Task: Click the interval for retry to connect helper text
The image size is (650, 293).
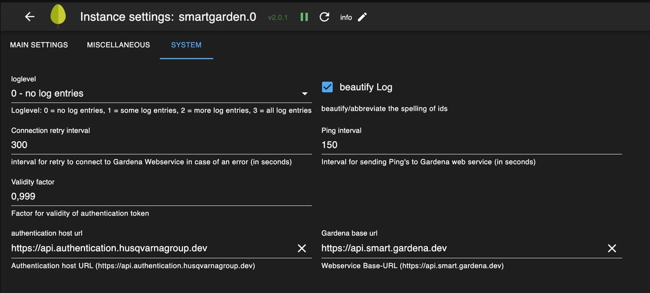Action: [152, 162]
